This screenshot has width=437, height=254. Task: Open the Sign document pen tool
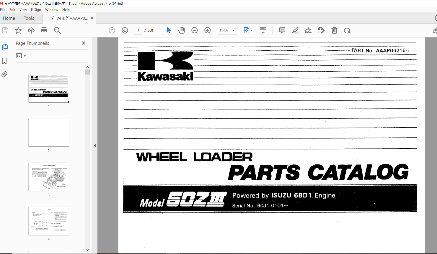[x=308, y=30]
